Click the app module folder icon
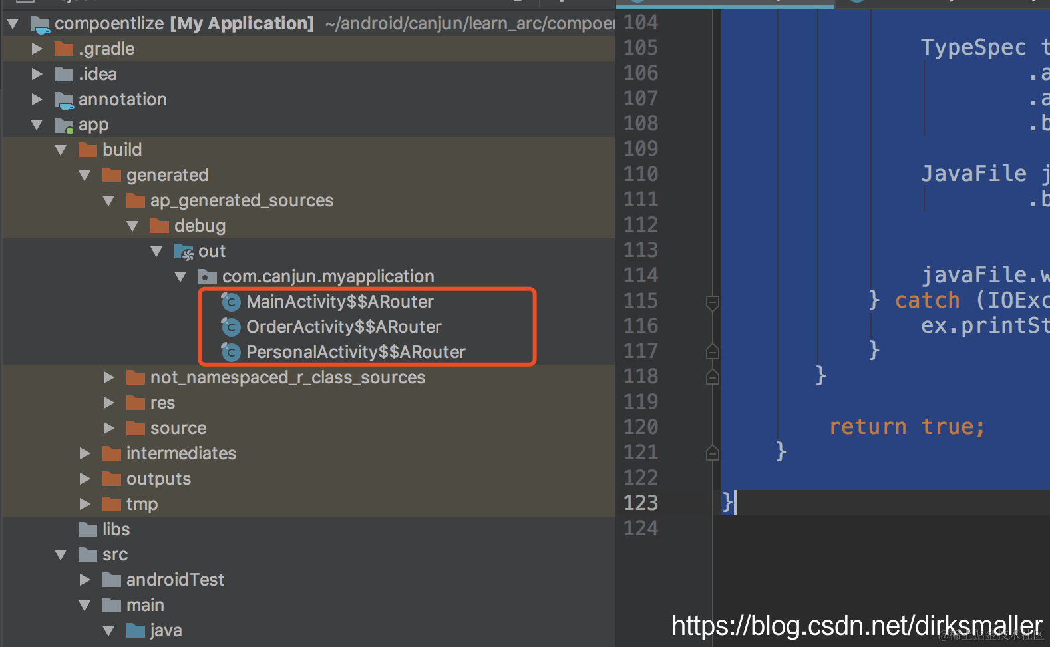The image size is (1050, 647). [64, 126]
